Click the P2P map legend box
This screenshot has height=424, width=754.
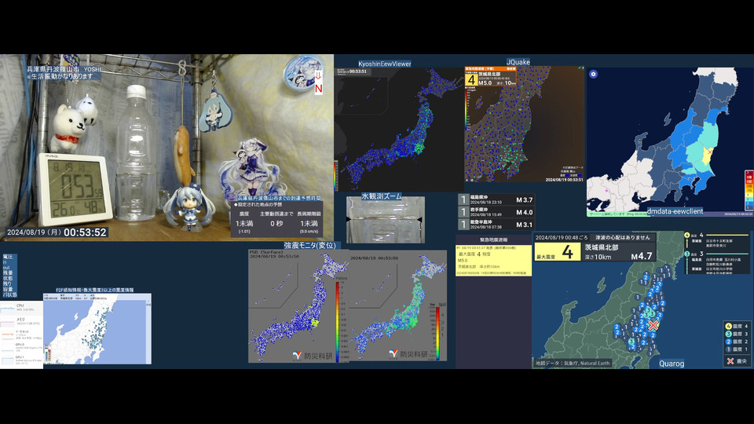[x=48, y=352]
